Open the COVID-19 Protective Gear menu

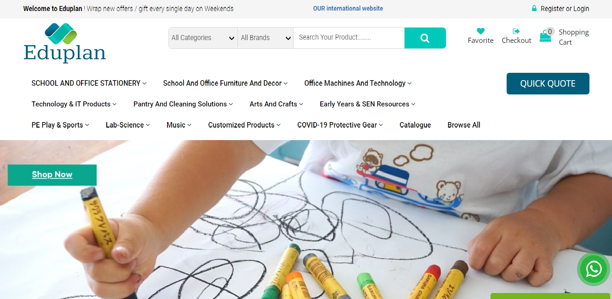click(340, 125)
